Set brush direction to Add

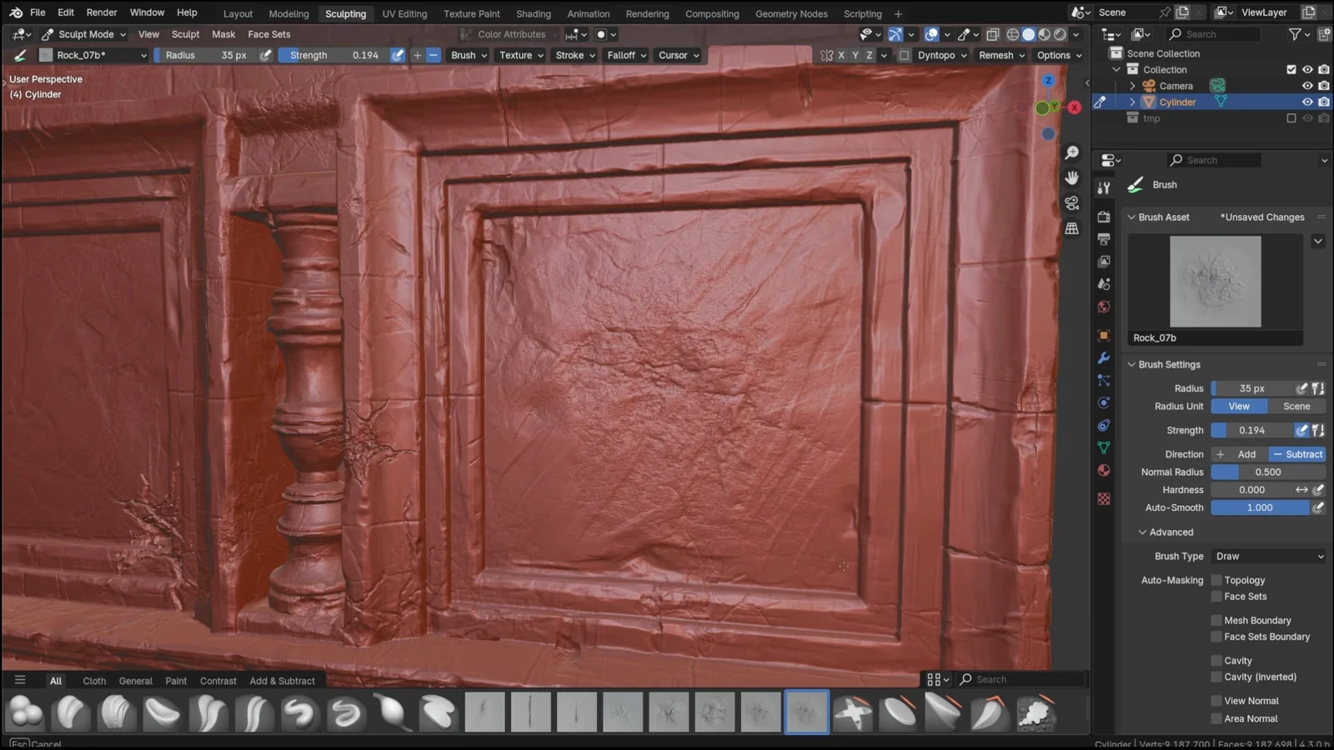pyautogui.click(x=1239, y=454)
